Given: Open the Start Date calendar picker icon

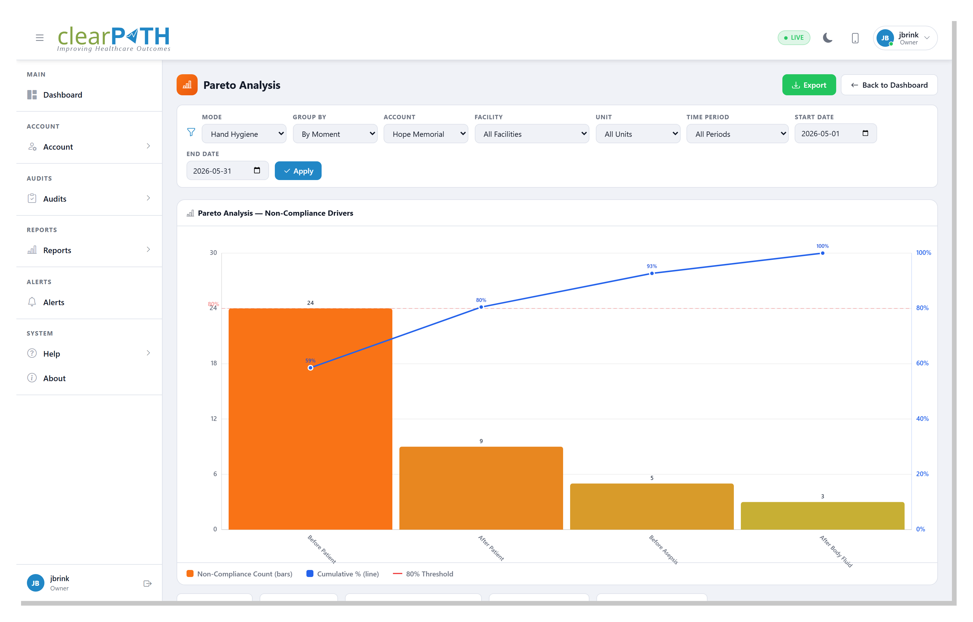Looking at the screenshot, I should (865, 133).
